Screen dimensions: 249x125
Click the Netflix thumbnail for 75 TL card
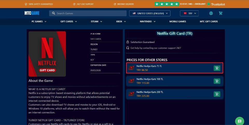coord(131,68)
